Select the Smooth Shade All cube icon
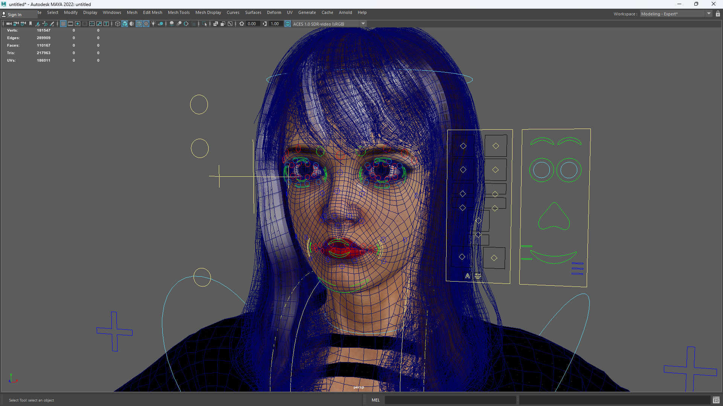 [125, 24]
